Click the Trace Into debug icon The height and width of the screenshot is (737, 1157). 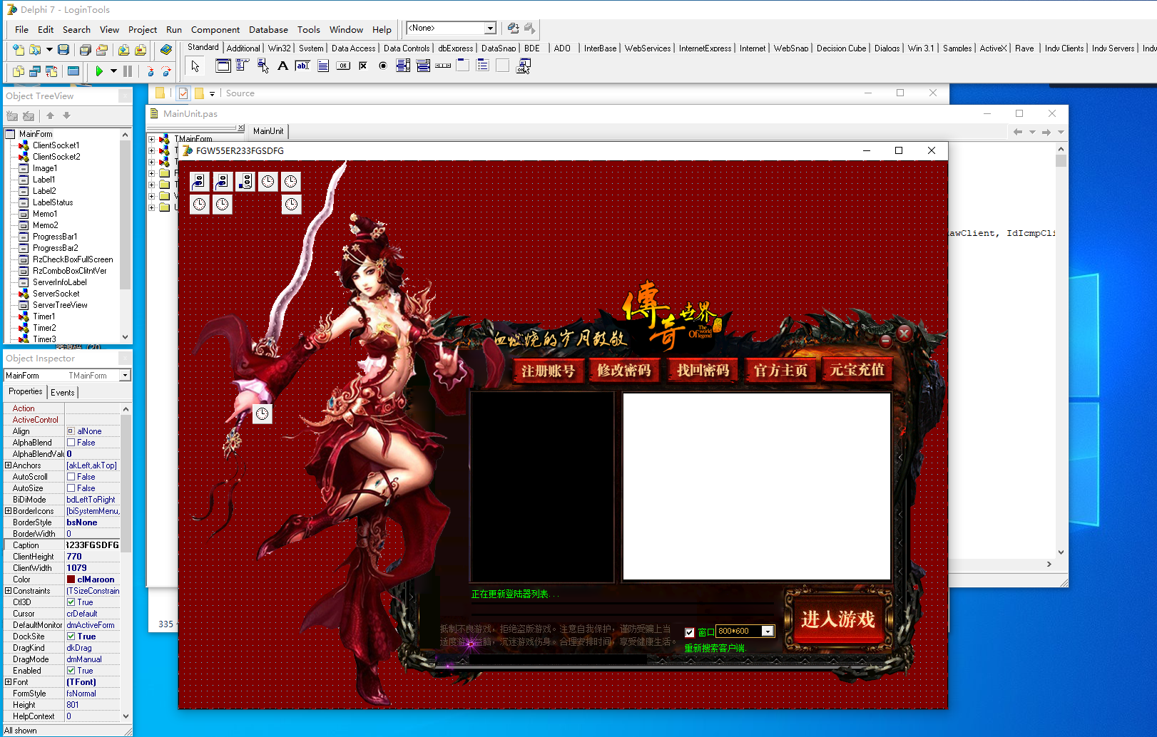[150, 71]
